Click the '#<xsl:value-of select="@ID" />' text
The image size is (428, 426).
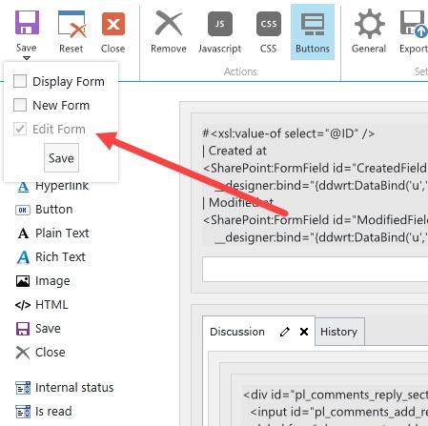click(x=289, y=133)
